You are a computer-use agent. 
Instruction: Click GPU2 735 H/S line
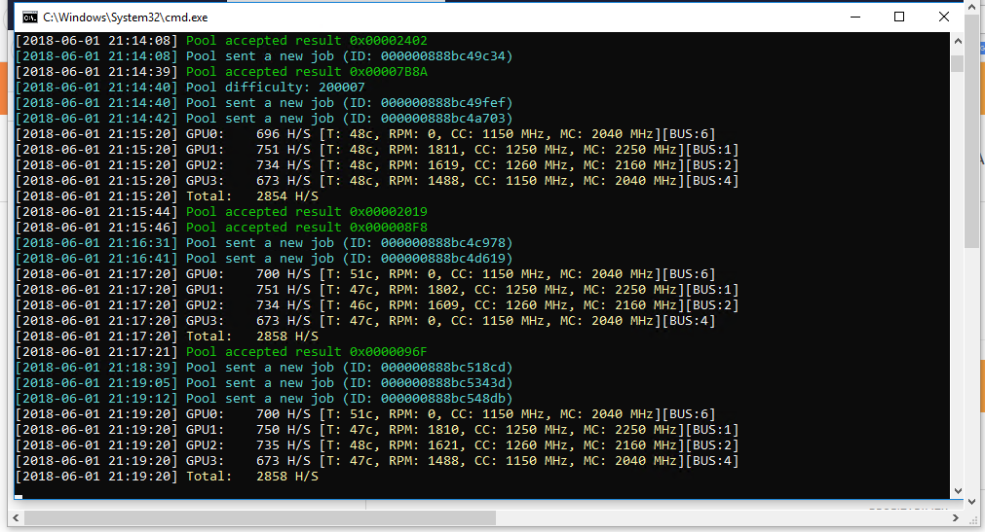(x=377, y=444)
